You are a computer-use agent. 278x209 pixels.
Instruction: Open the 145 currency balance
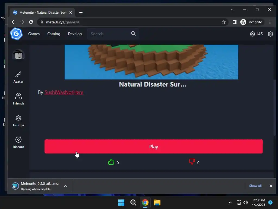coord(256,34)
